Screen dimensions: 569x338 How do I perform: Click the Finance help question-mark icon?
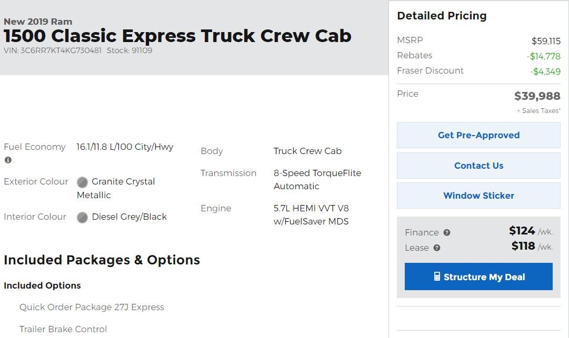pos(447,232)
